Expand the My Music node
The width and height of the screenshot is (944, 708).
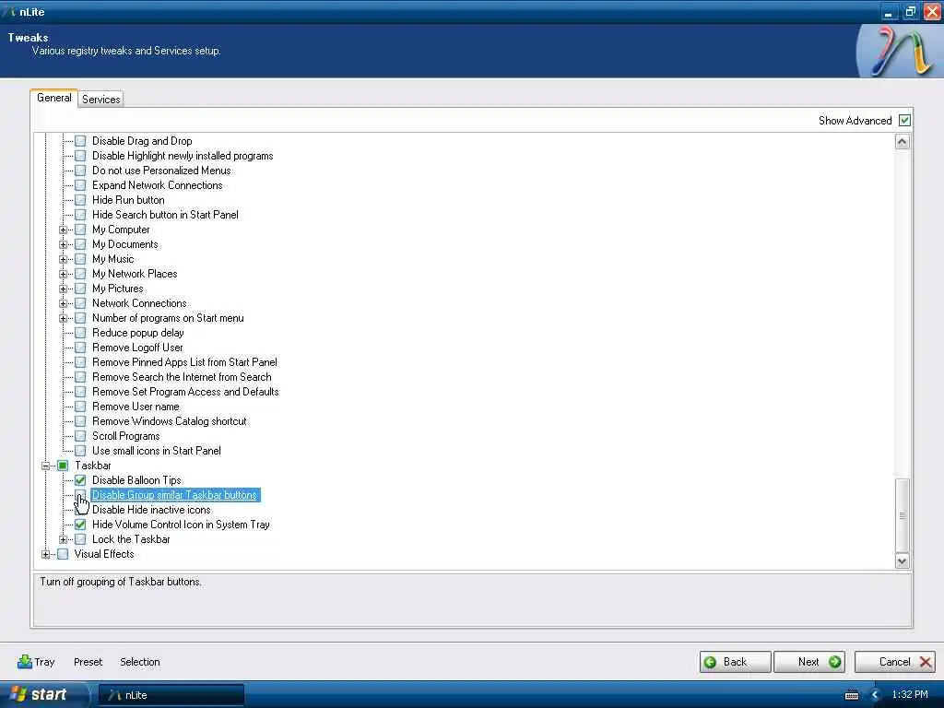pyautogui.click(x=63, y=259)
